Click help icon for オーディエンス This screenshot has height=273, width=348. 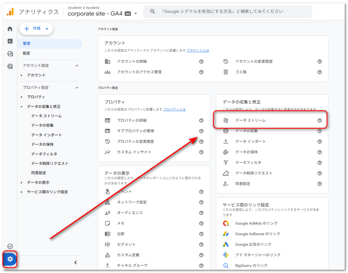(201, 213)
